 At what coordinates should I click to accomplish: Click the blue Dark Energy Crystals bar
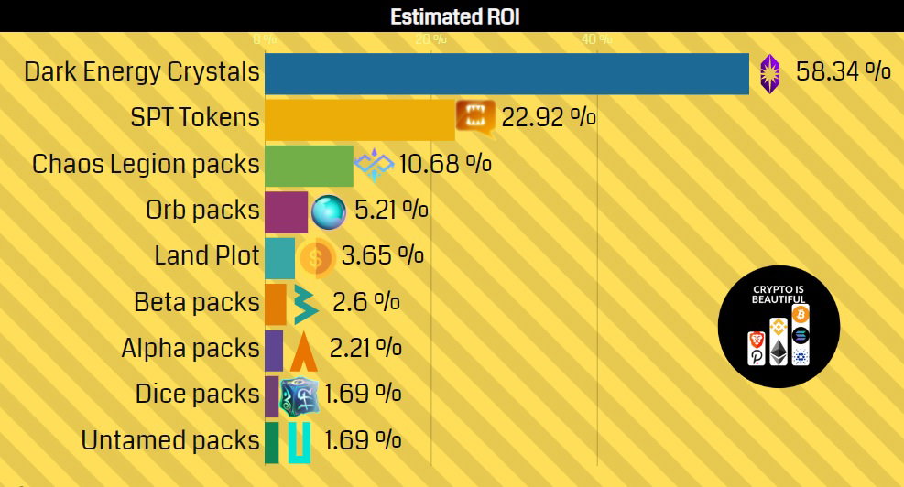click(x=506, y=74)
